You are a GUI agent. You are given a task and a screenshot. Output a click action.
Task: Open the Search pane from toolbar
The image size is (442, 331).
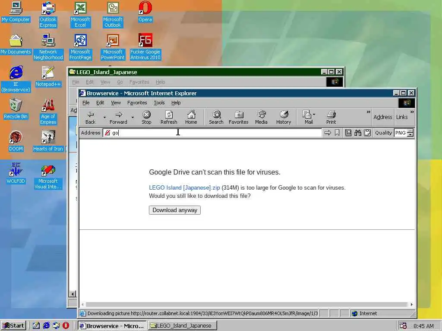click(x=216, y=117)
